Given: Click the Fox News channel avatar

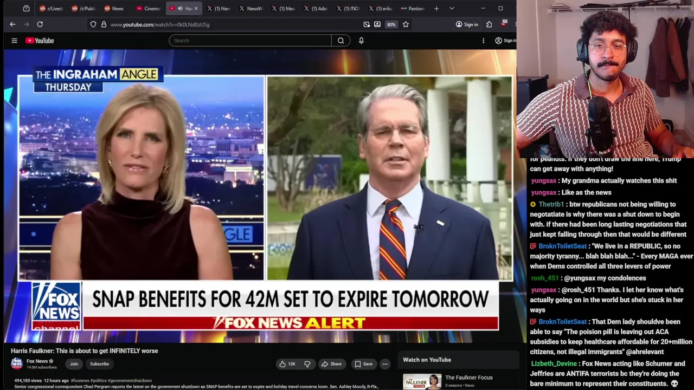Looking at the screenshot, I should click(17, 363).
